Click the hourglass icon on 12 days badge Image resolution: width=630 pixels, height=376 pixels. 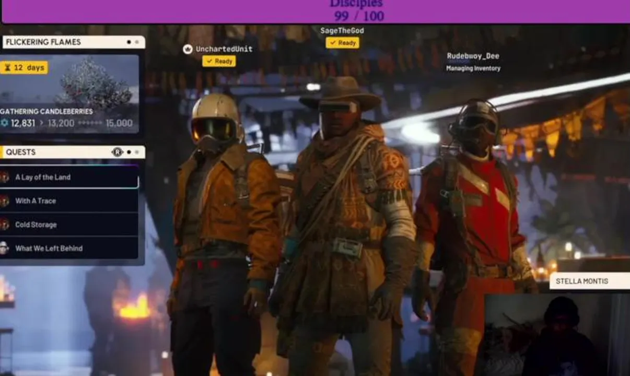[7, 67]
